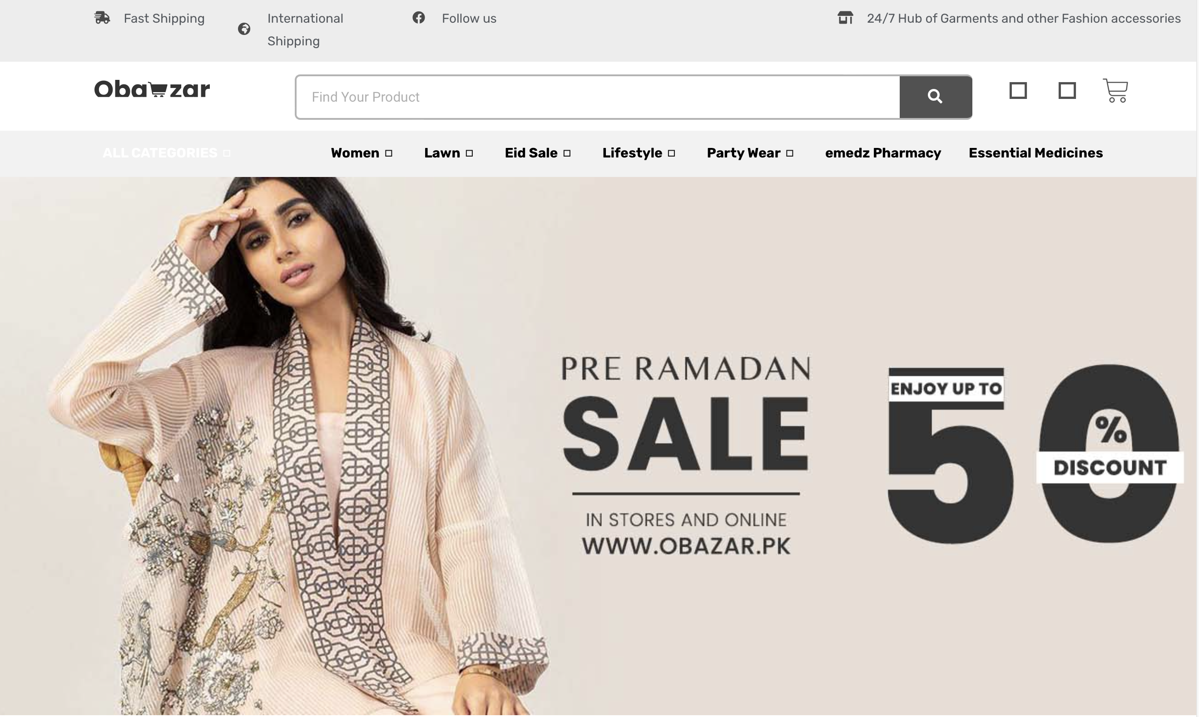Click the second square icon before cart
1199x717 pixels.
pyautogui.click(x=1067, y=90)
